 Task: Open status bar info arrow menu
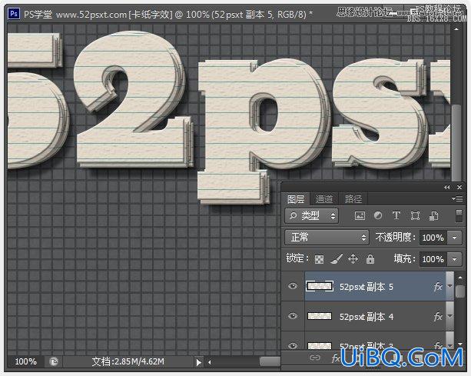pos(198,362)
